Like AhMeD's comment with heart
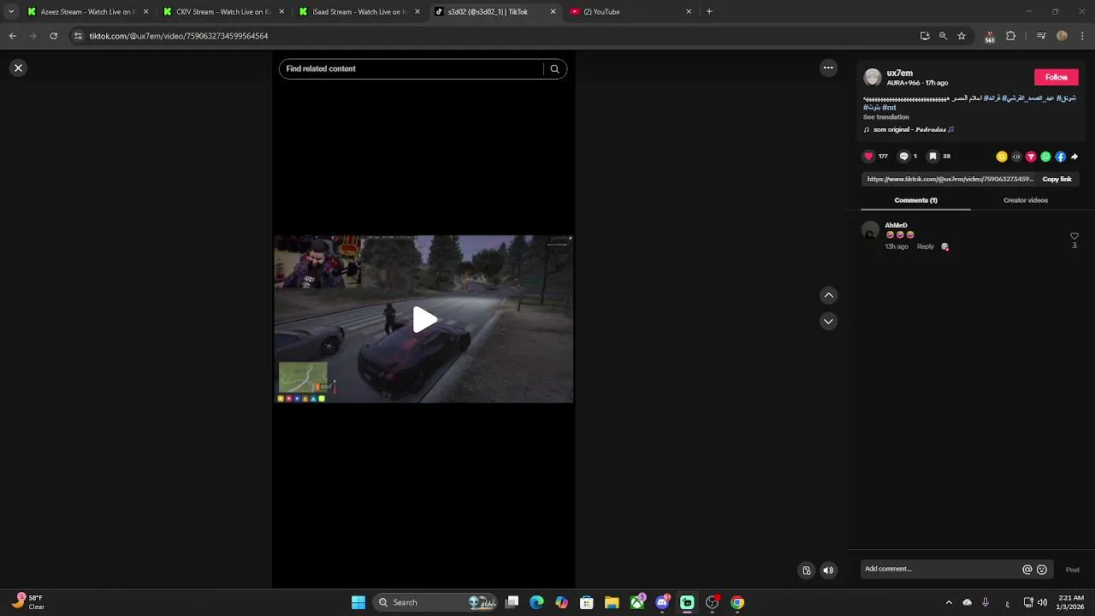1095x616 pixels. (x=1074, y=236)
